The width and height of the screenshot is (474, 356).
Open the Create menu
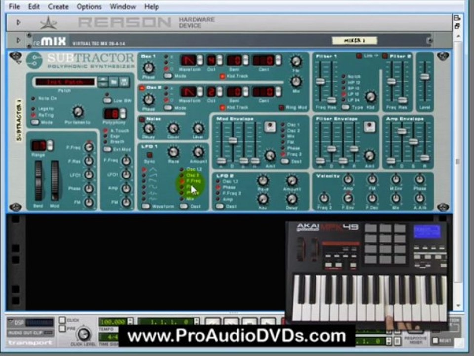click(58, 6)
